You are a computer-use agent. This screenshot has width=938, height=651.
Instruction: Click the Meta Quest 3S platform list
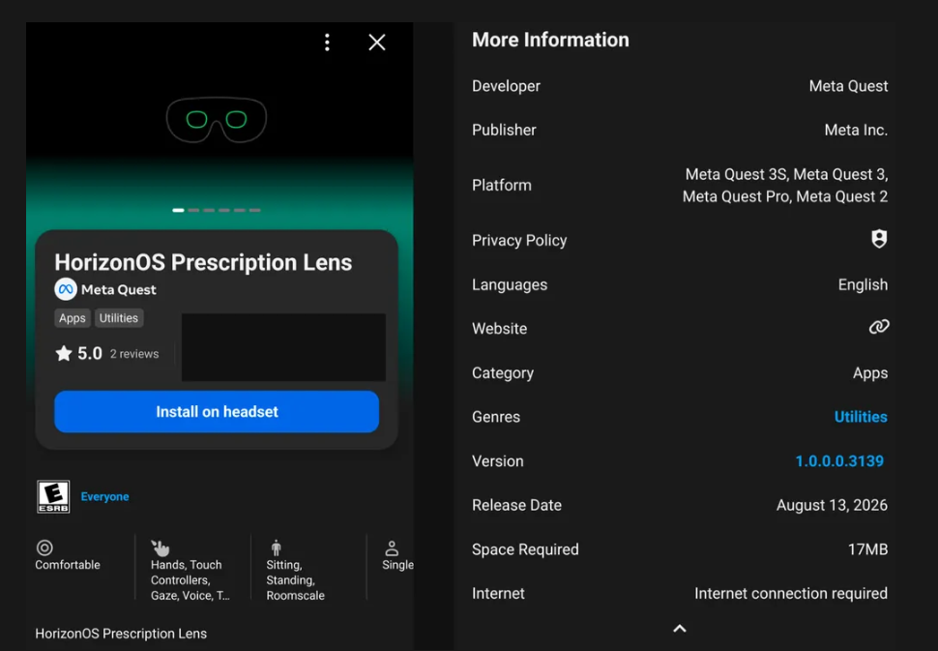click(785, 186)
